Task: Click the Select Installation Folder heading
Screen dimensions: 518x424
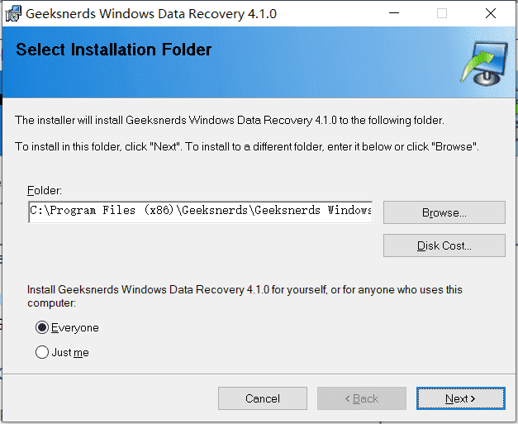Action: tap(114, 50)
